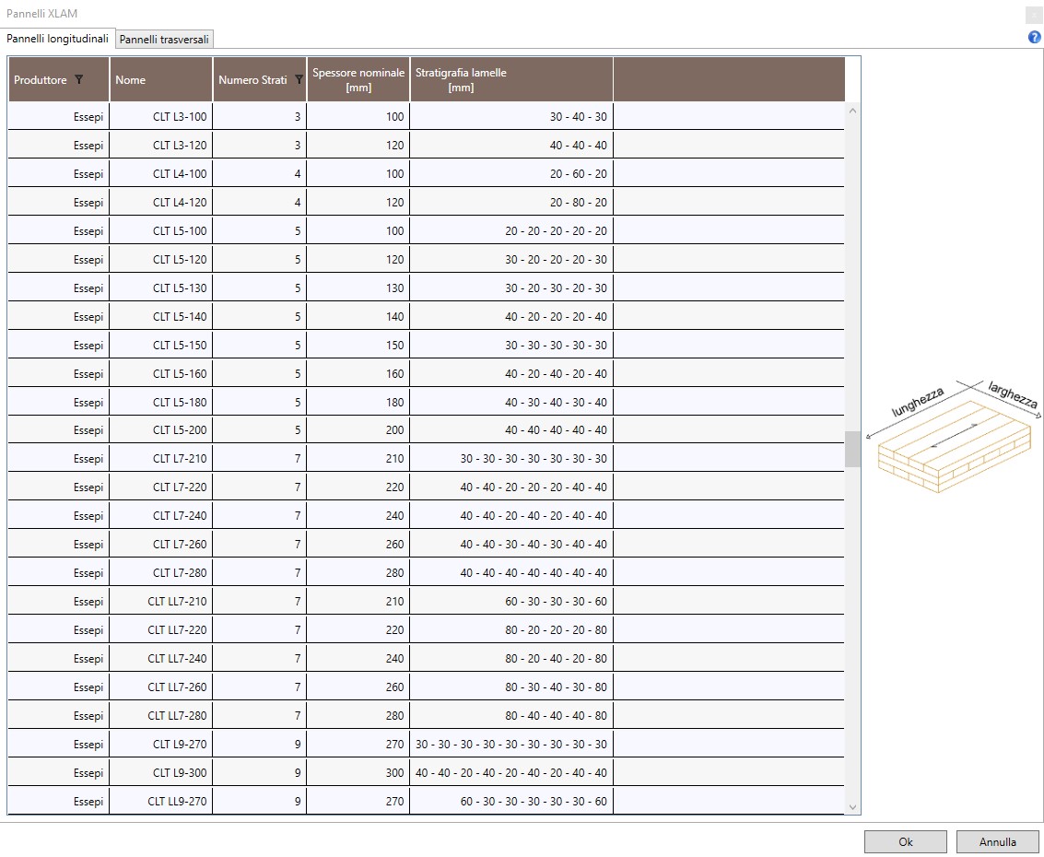Viewport: 1044px width, 857px height.
Task: Select the CLT LL7-260 name cell
Action: (161, 687)
